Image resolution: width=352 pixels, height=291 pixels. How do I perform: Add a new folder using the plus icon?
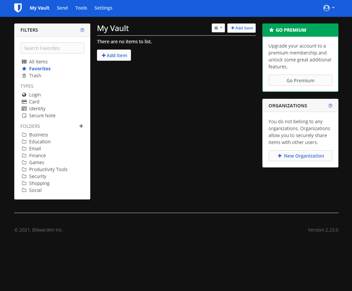(x=81, y=126)
